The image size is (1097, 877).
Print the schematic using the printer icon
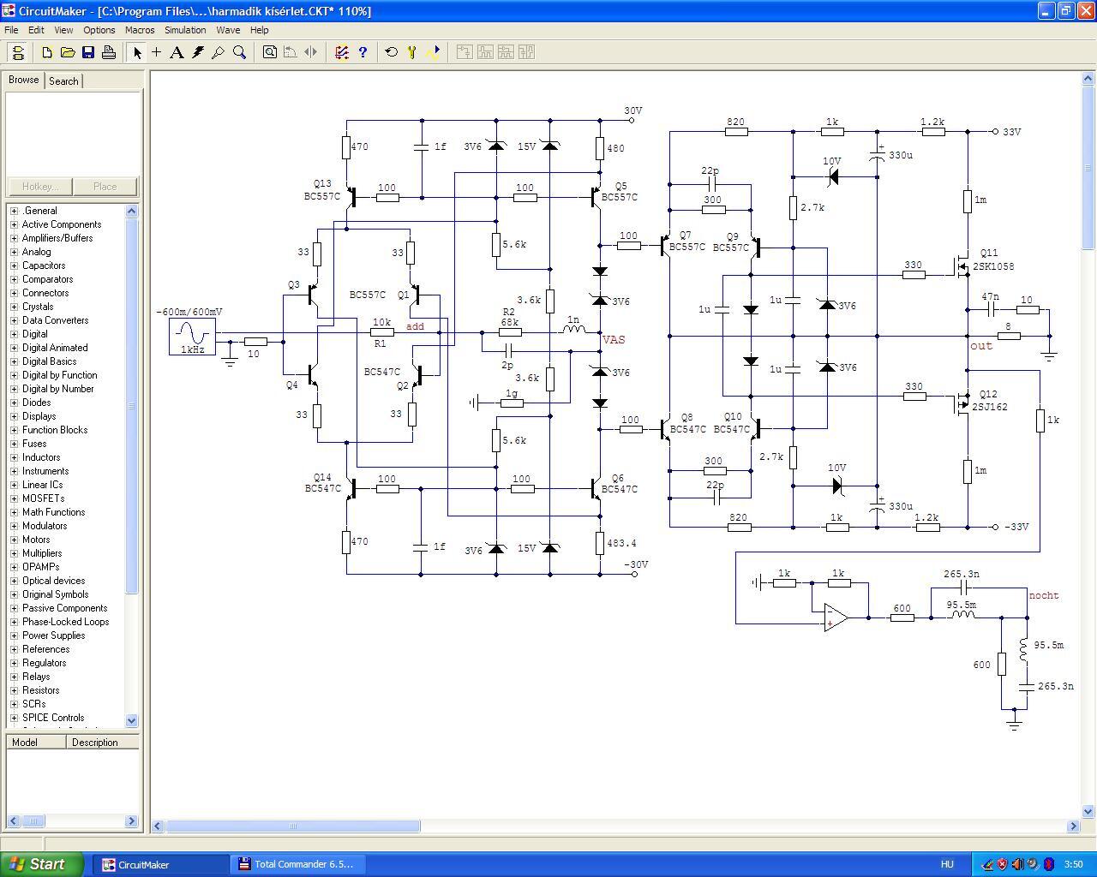tap(109, 52)
